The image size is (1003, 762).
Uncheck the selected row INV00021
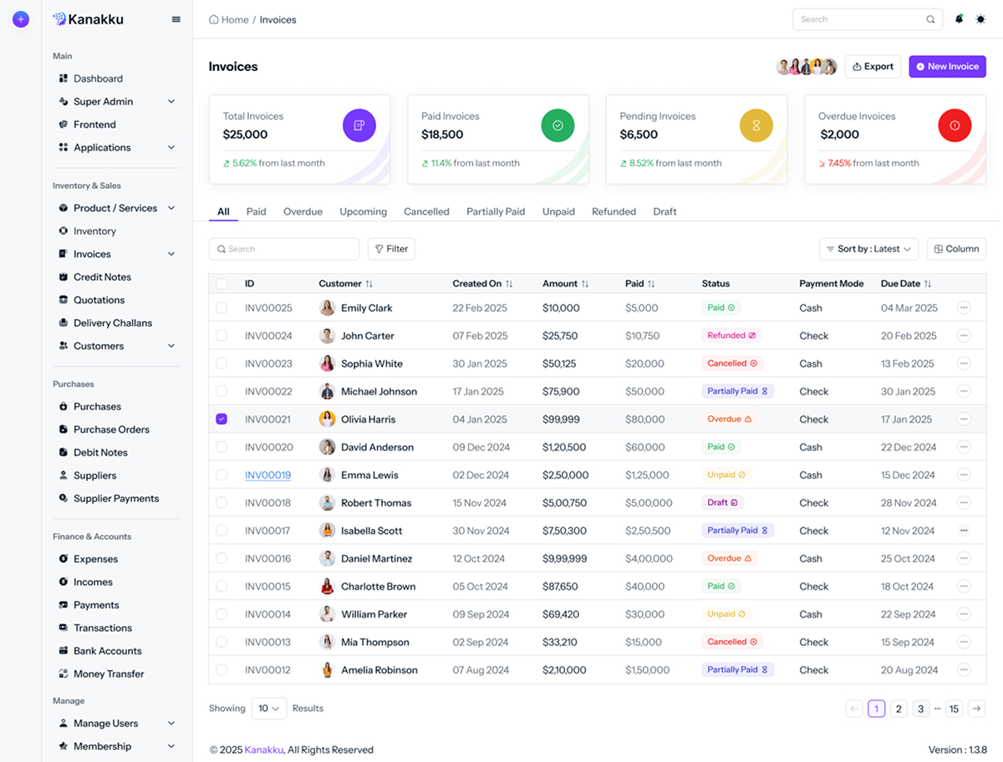coord(221,419)
